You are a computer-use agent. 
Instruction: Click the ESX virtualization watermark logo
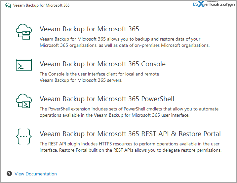click(214, 4)
